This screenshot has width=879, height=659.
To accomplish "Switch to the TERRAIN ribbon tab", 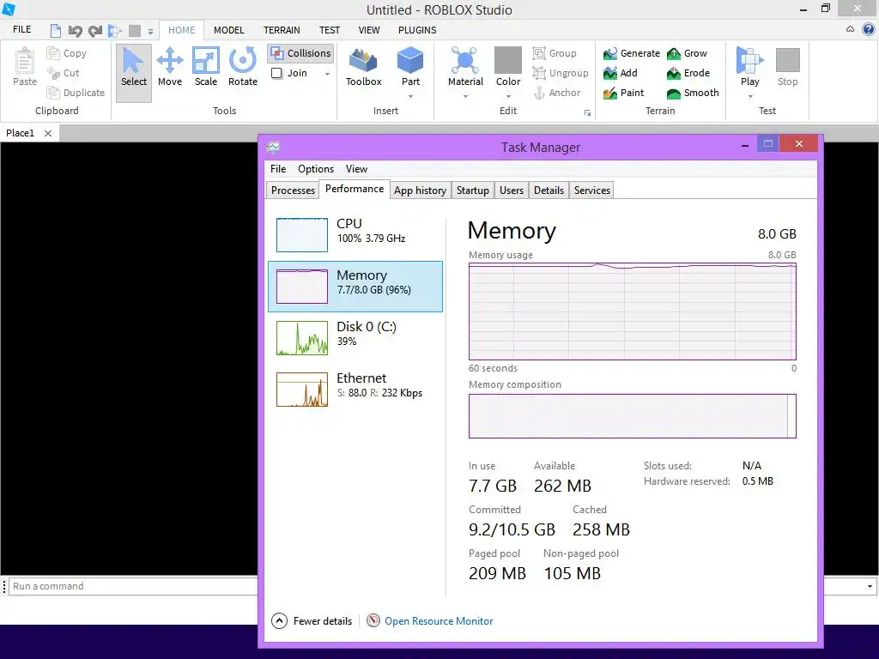I will click(282, 30).
